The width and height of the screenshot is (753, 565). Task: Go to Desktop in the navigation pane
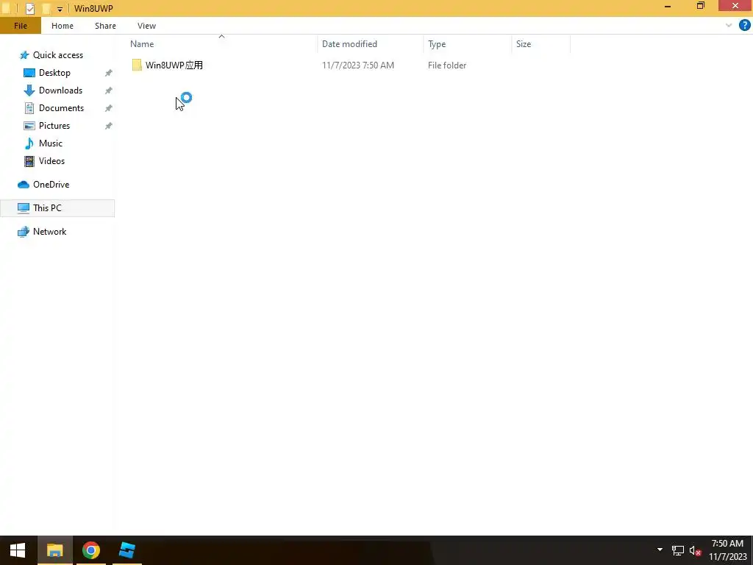pos(54,73)
